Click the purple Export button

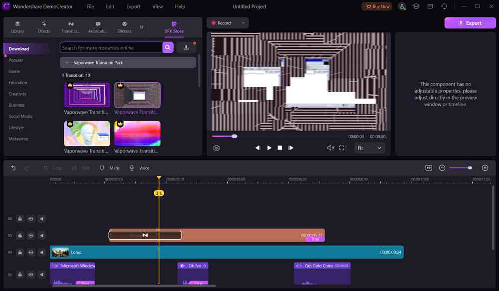click(x=470, y=23)
